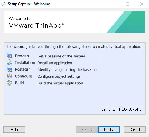Click the Setup Capture title bar icon
The width and height of the screenshot is (149, 137).
point(4,4)
